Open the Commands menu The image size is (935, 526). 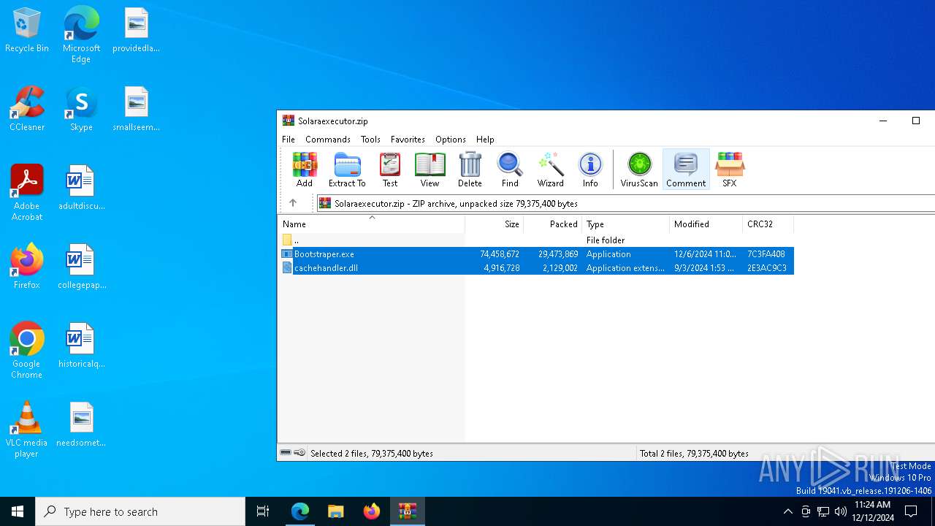tap(328, 139)
